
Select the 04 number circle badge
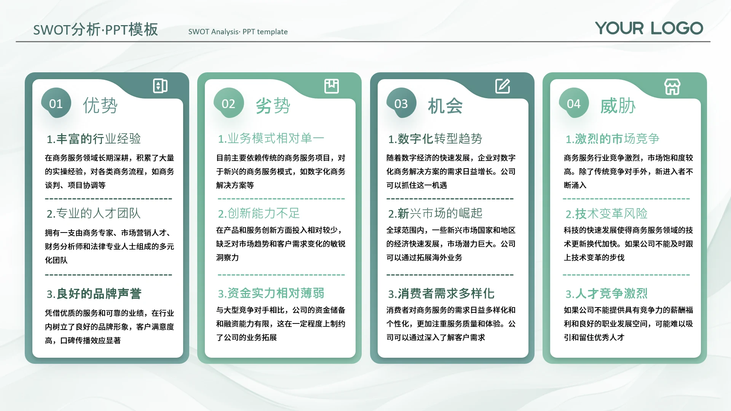(x=573, y=104)
